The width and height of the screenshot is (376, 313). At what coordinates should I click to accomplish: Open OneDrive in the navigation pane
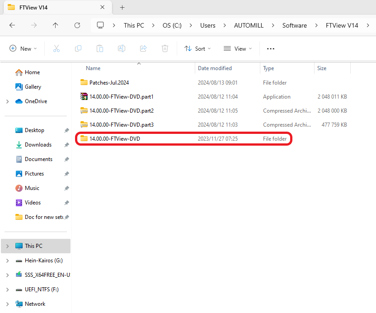pos(36,101)
